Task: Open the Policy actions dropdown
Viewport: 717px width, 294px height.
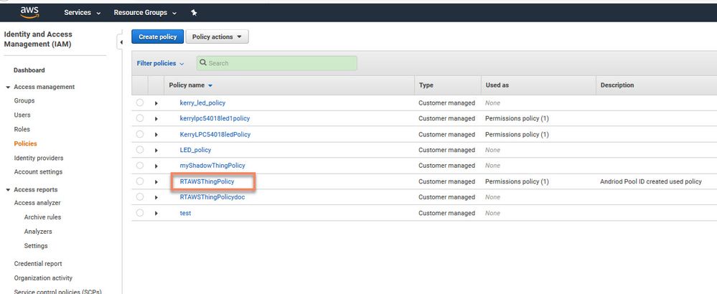Action: click(x=217, y=37)
